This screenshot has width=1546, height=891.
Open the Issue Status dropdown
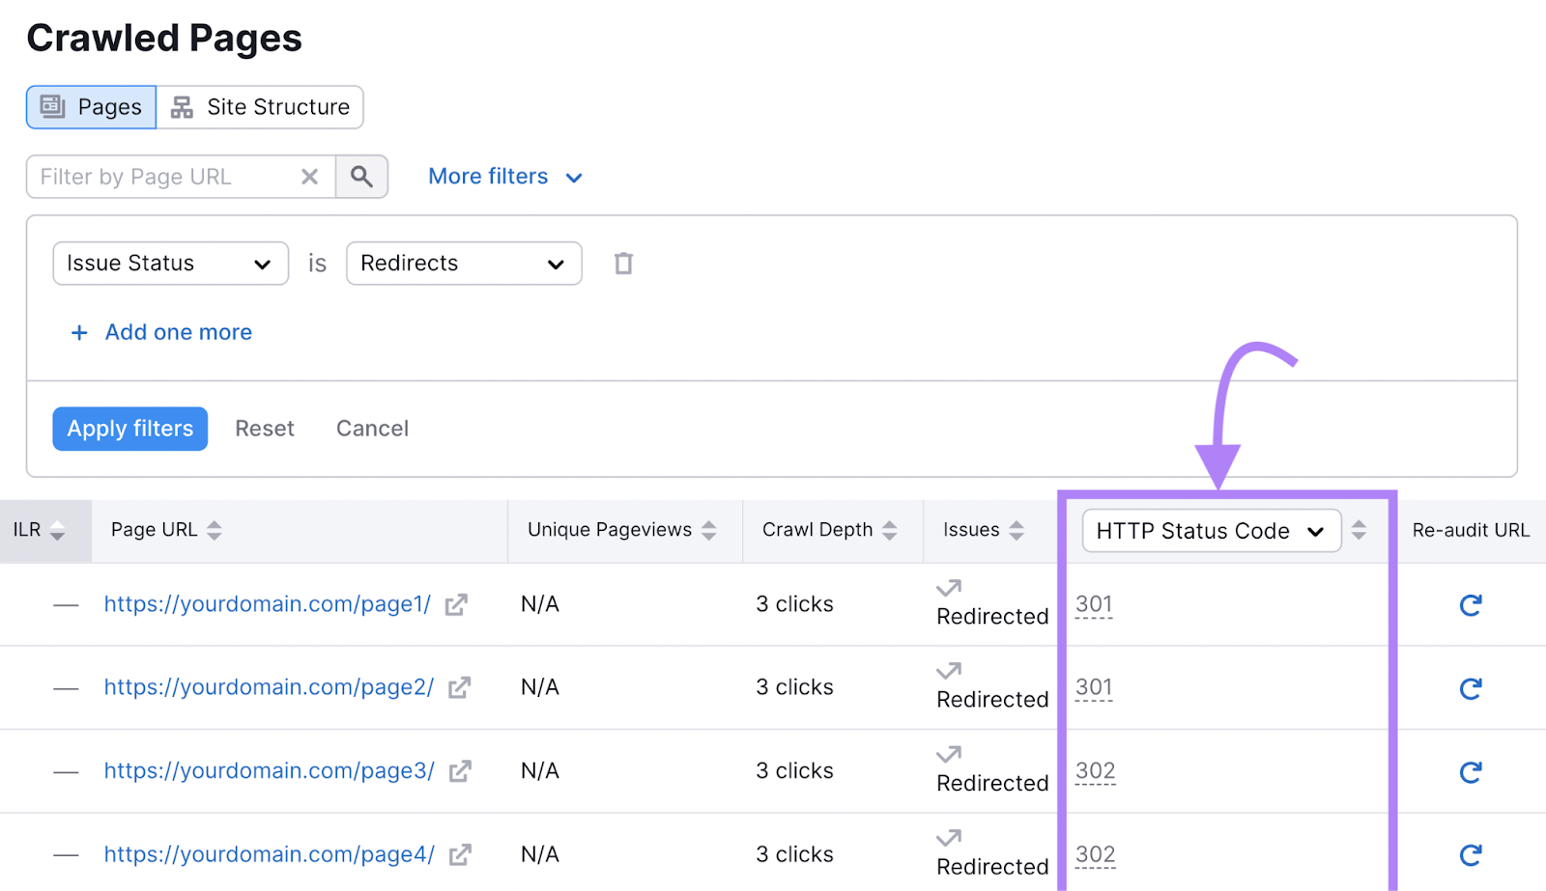coord(170,263)
